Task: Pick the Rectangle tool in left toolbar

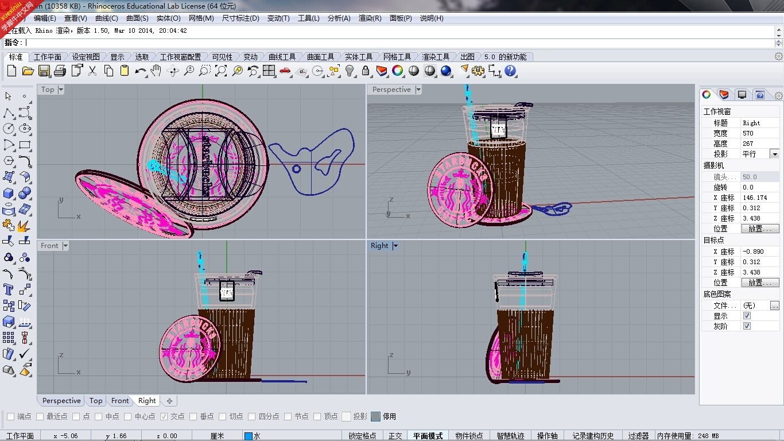Action: [x=25, y=145]
